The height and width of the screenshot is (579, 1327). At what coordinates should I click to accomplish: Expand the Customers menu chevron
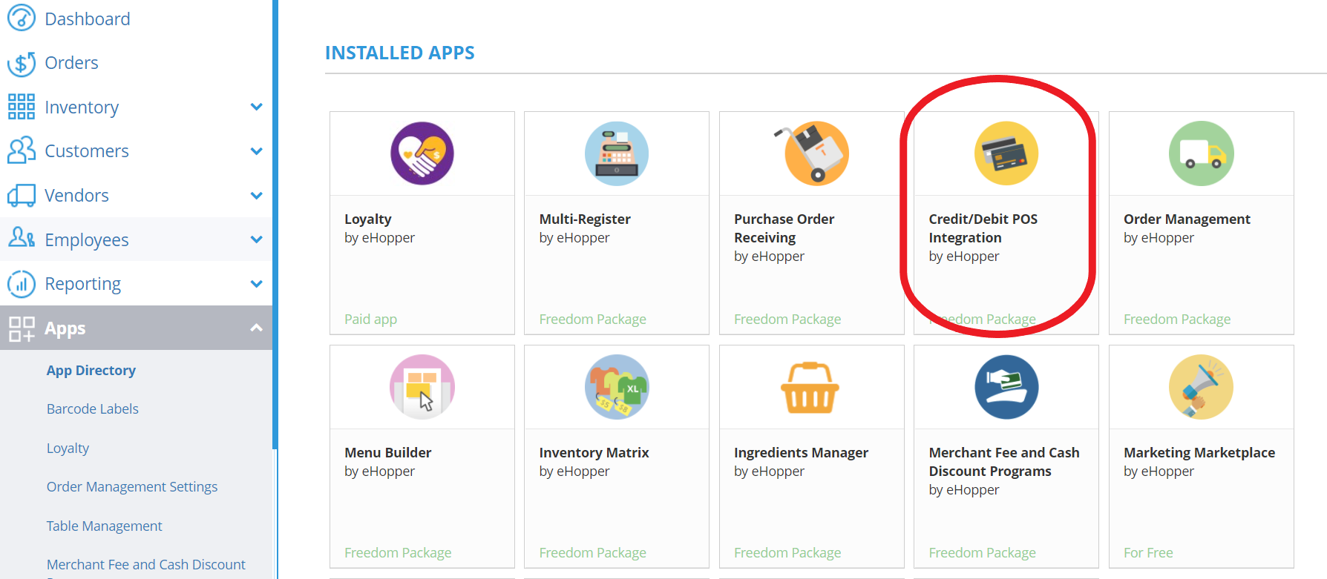[257, 151]
